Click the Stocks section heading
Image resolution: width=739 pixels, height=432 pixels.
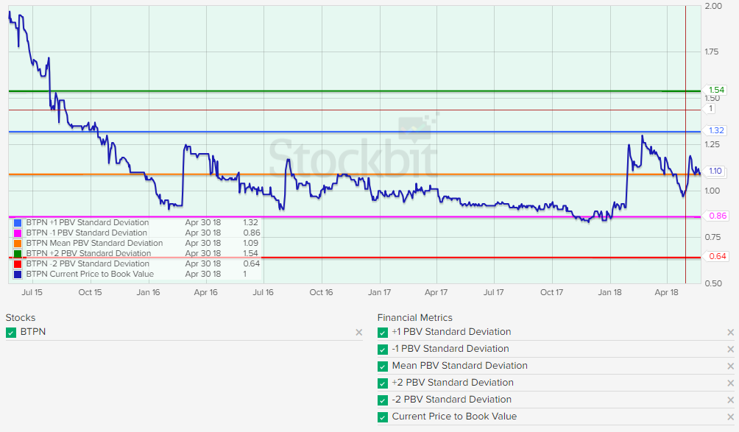21,318
